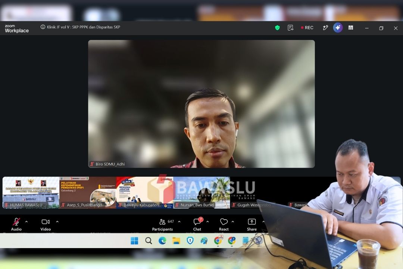
Task: Select the HUMAS BAWASLU participant thumbnail
Action: [31, 192]
